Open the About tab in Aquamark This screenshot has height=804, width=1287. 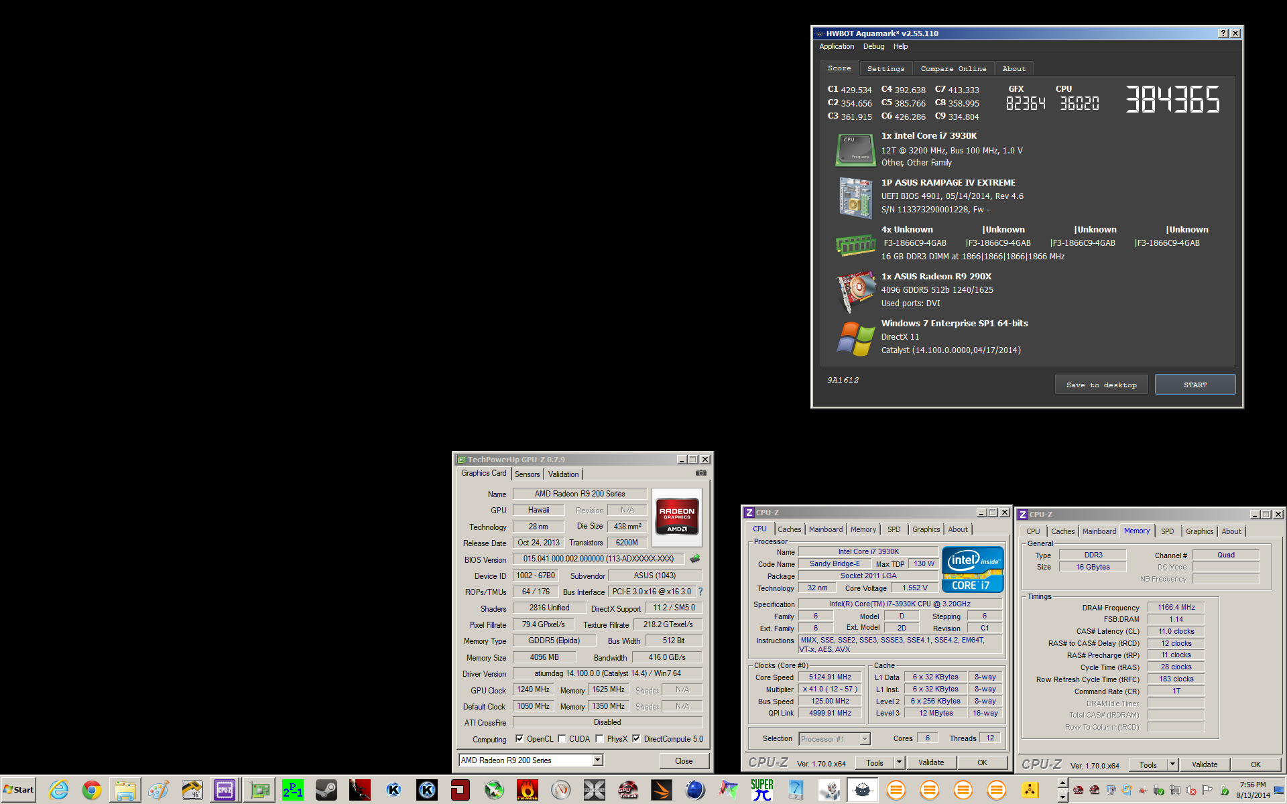1014,68
